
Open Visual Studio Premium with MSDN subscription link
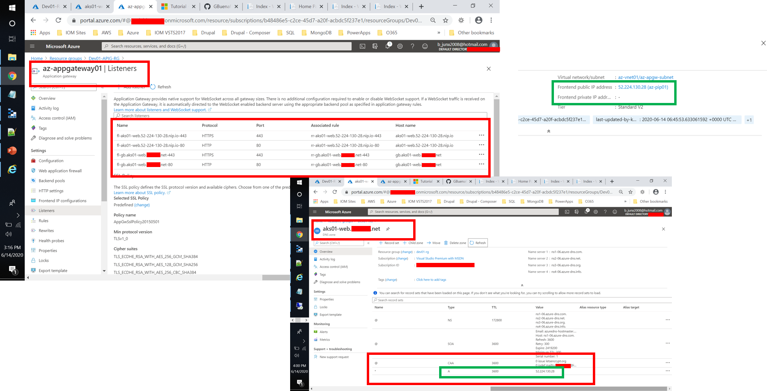[x=440, y=259]
